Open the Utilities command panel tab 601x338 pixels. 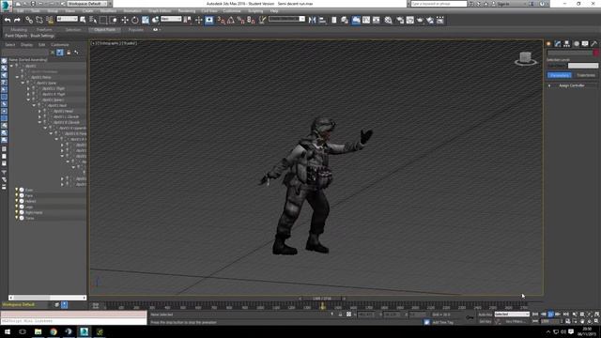coord(594,44)
